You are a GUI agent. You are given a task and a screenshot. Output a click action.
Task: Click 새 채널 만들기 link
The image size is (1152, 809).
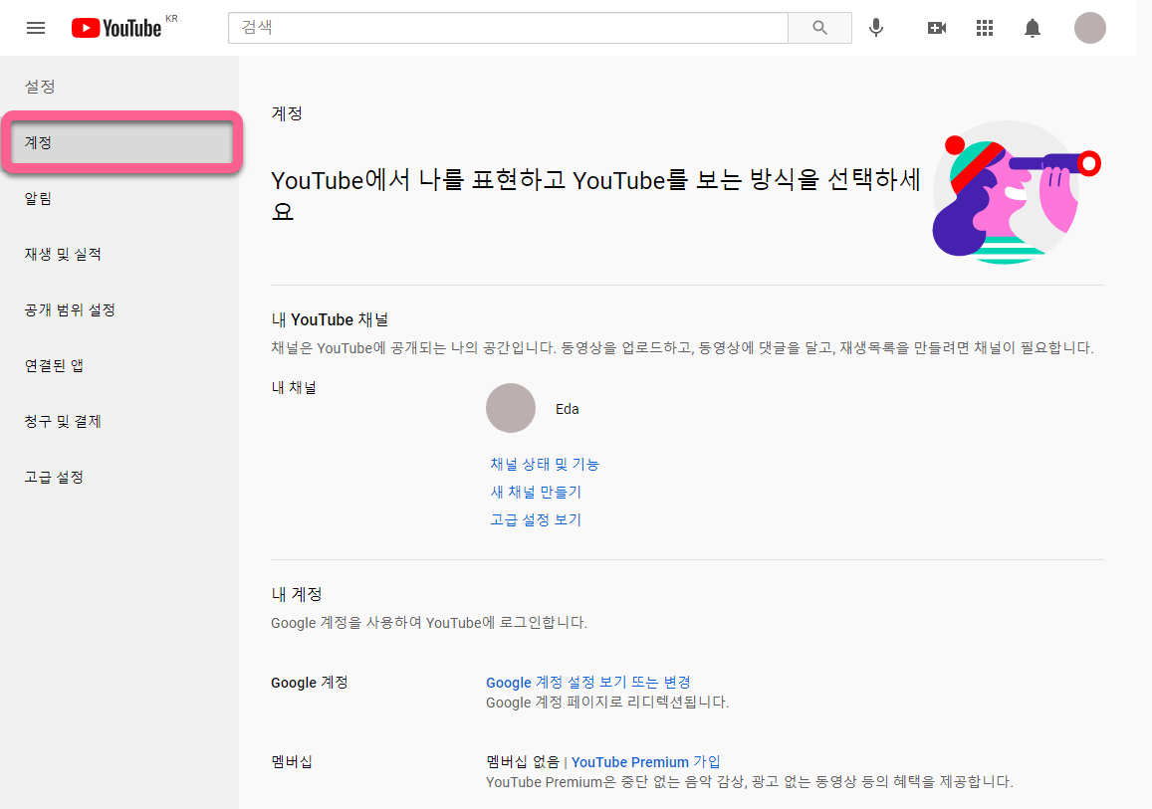pyautogui.click(x=536, y=492)
